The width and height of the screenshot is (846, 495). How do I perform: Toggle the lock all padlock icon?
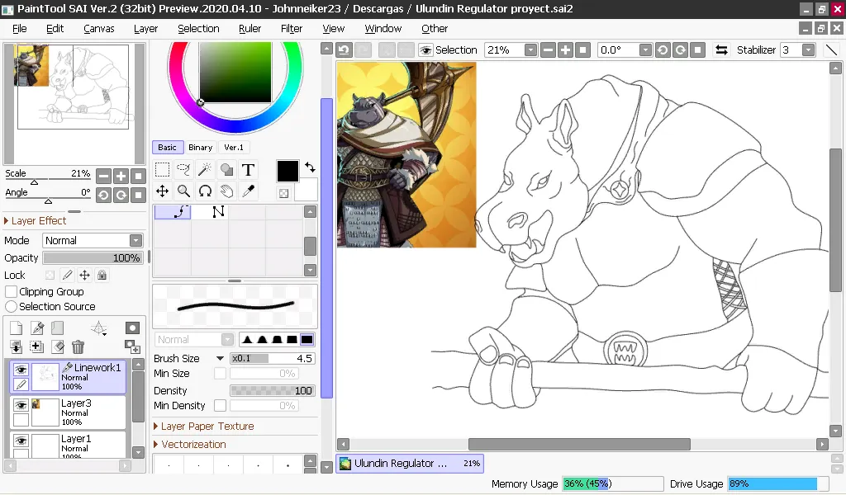102,276
